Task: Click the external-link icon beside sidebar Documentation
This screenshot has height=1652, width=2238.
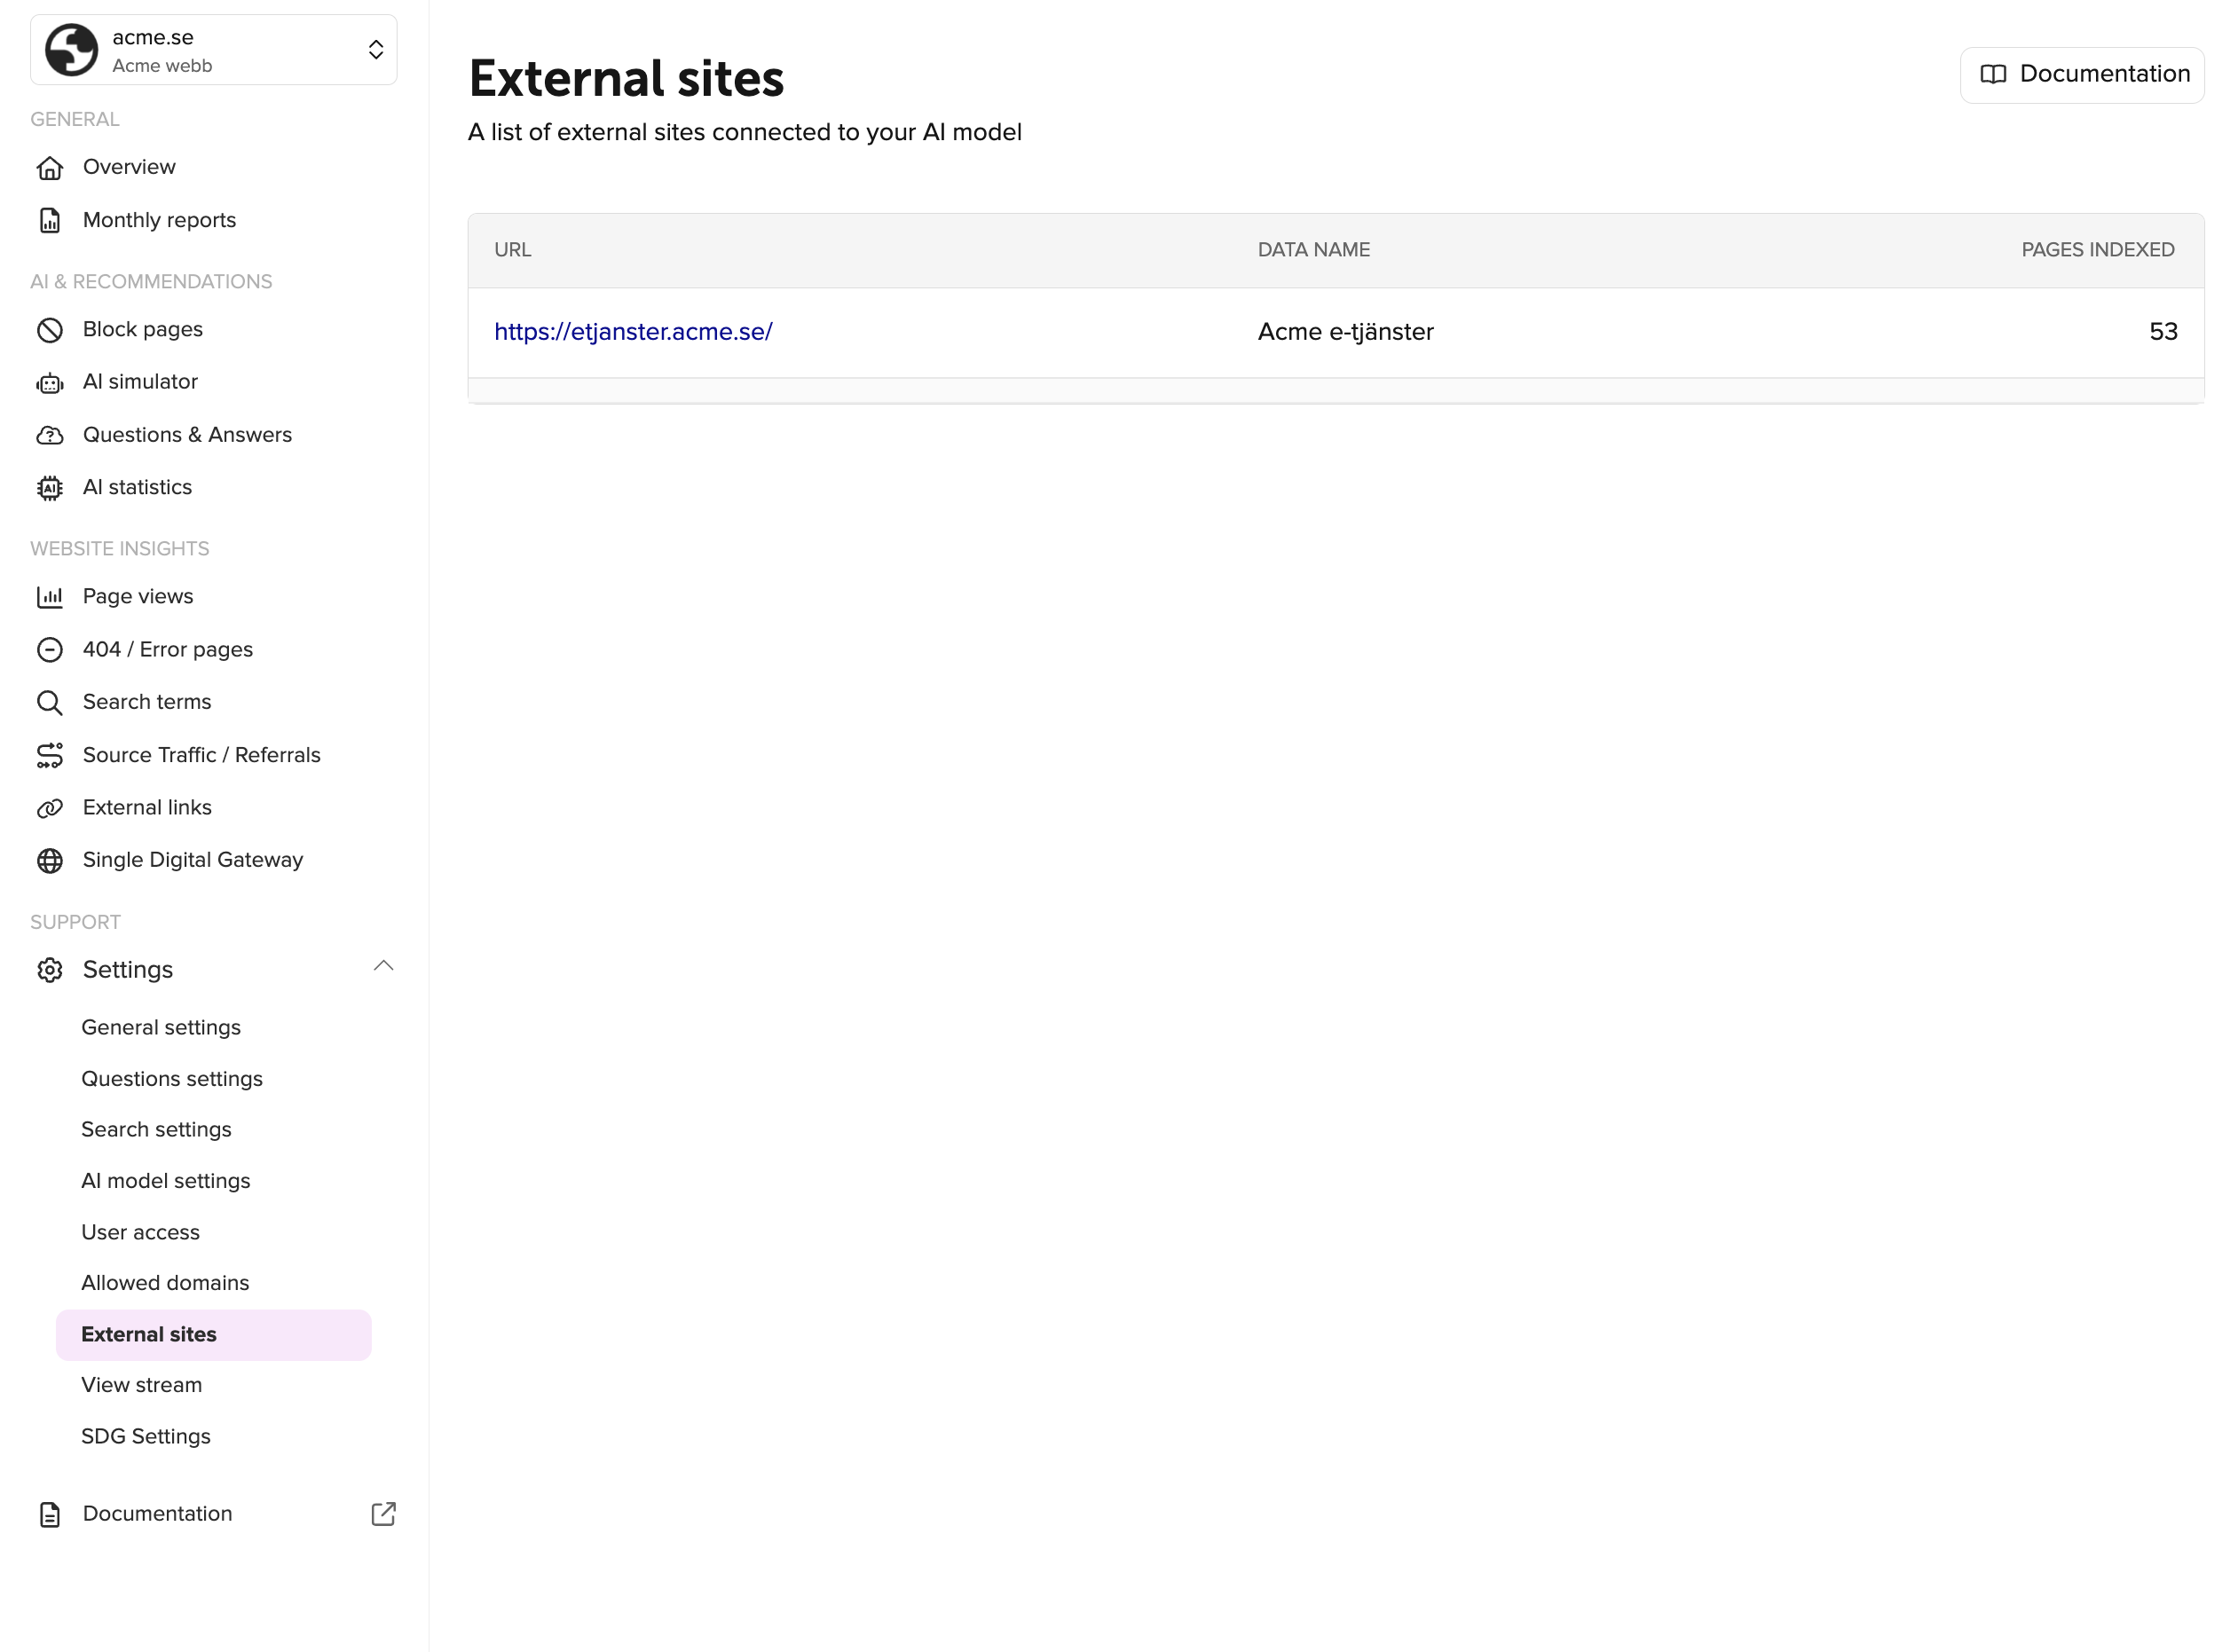Action: pos(383,1514)
